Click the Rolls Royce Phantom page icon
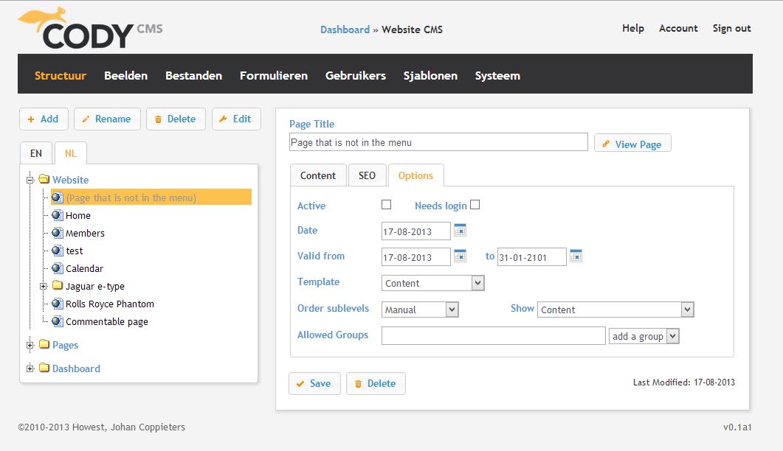This screenshot has width=783, height=451. point(58,304)
